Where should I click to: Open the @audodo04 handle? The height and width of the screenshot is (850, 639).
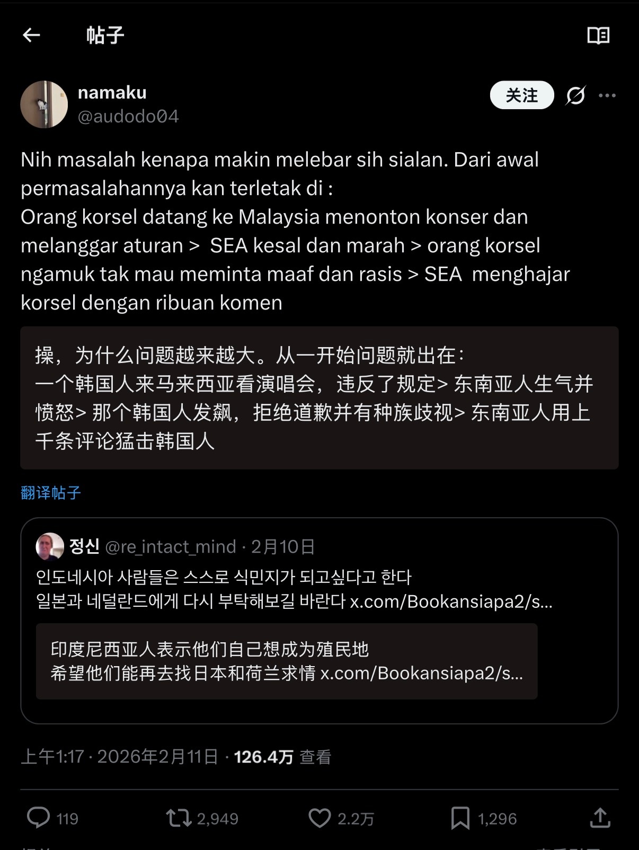coord(128,116)
